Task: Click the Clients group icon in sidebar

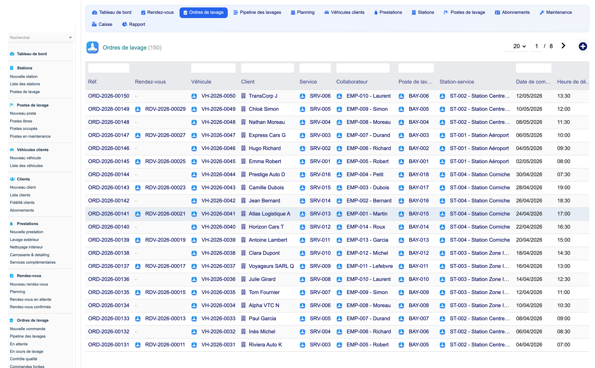Action: pyautogui.click(x=12, y=179)
